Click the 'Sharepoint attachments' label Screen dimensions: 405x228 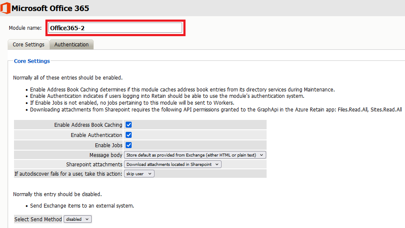point(94,164)
